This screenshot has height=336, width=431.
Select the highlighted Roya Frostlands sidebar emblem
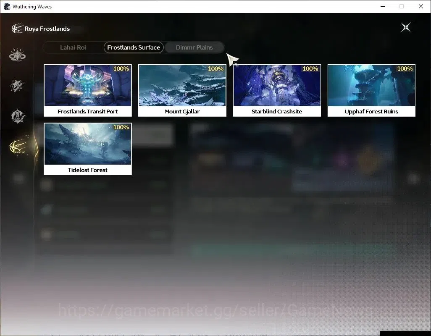pos(18,147)
